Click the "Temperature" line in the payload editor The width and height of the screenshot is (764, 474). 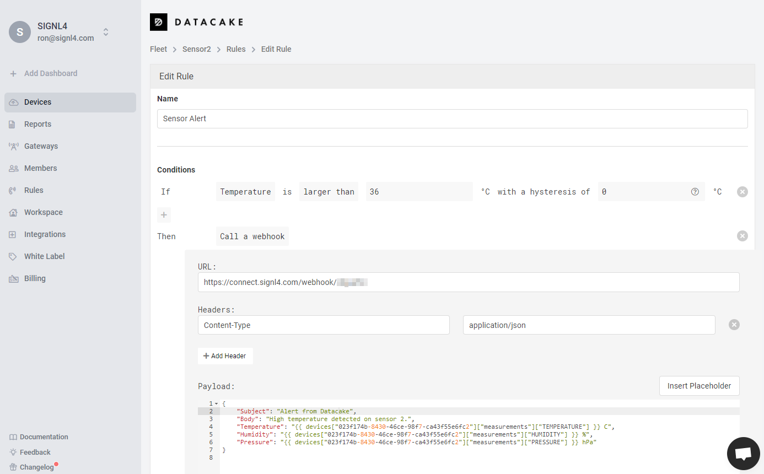pos(425,427)
